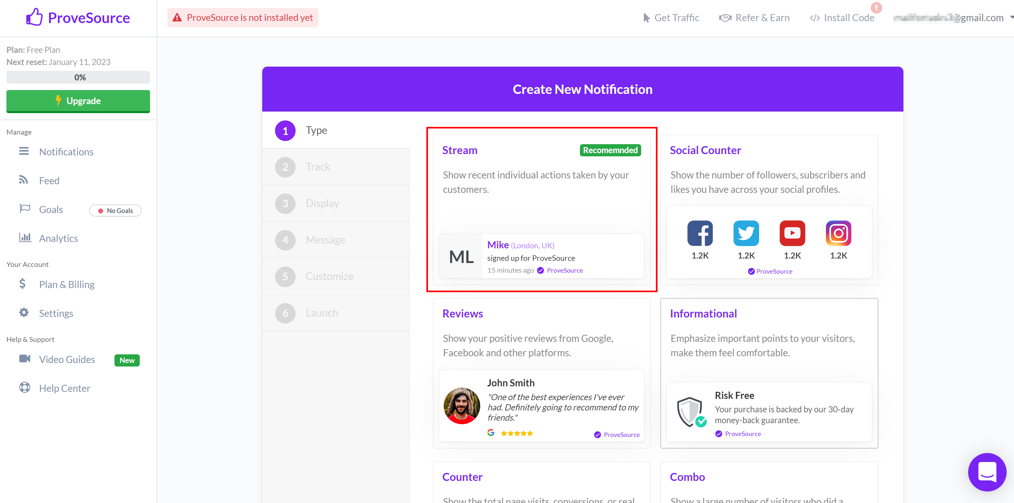Open Feed in the sidebar
The height and width of the screenshot is (503, 1014).
(49, 180)
